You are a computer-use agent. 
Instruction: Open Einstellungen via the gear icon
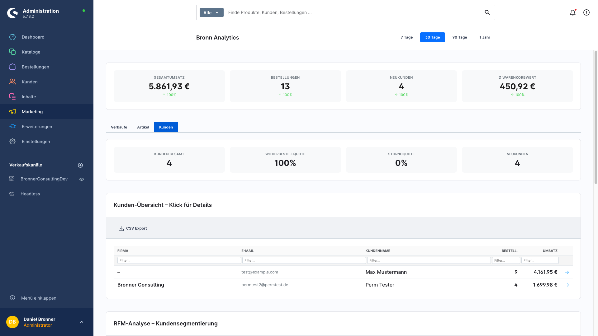click(12, 141)
